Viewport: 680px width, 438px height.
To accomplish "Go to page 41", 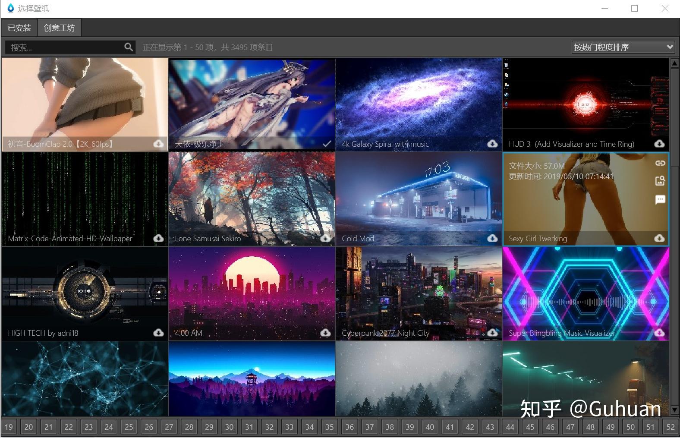I will point(450,427).
